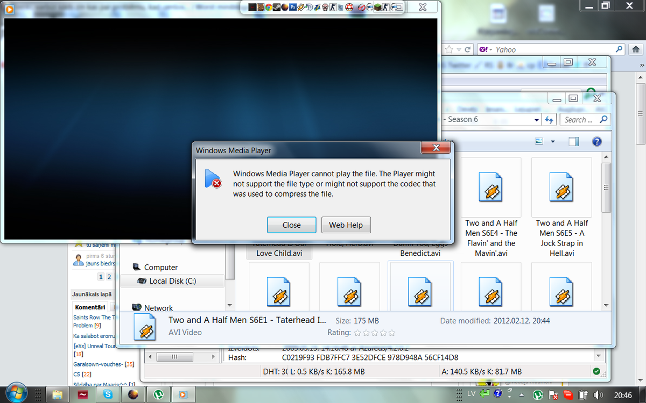This screenshot has width=646, height=403.
Task: Open the Garaisown-vouches- link
Action: (98, 364)
